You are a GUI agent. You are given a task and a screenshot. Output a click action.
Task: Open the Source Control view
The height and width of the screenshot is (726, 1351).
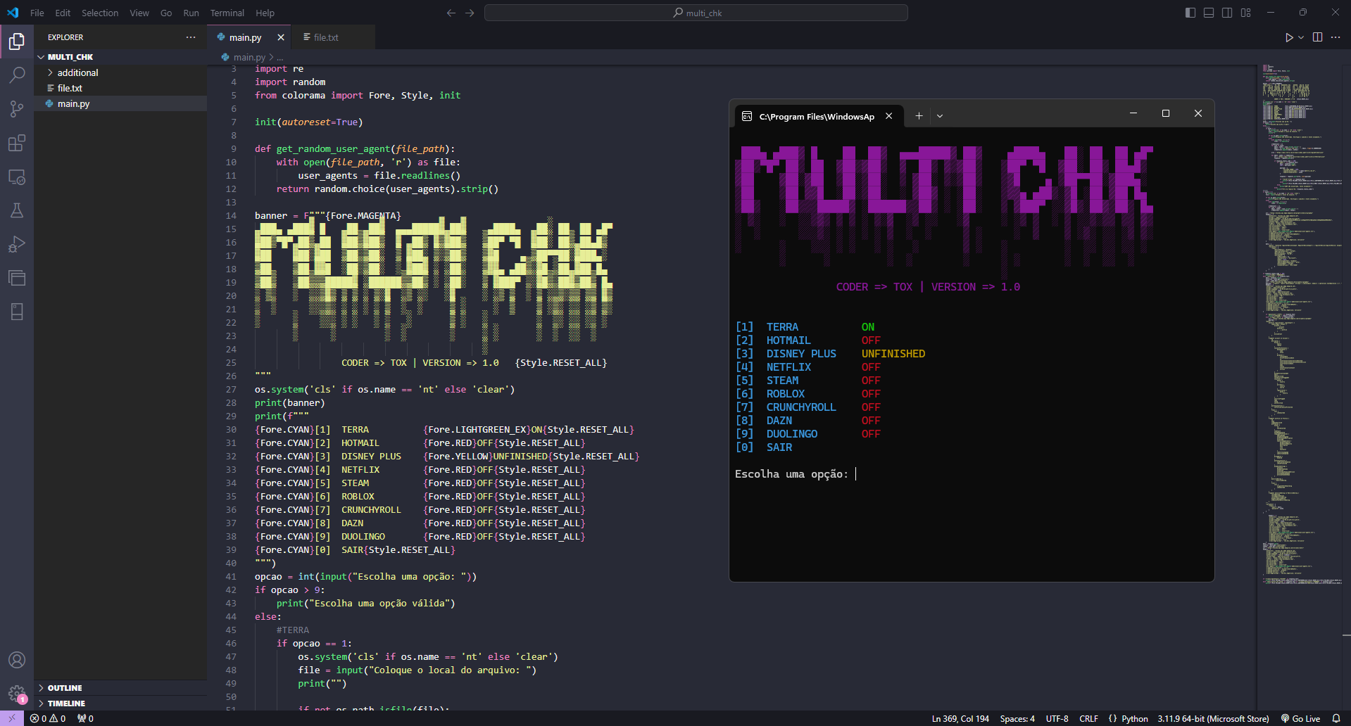tap(17, 109)
